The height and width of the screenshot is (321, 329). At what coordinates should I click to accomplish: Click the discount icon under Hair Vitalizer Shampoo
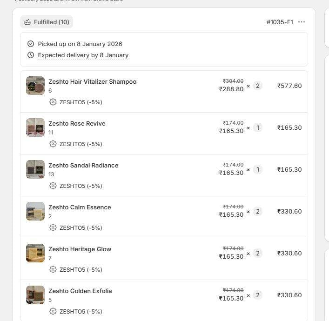coord(53,102)
